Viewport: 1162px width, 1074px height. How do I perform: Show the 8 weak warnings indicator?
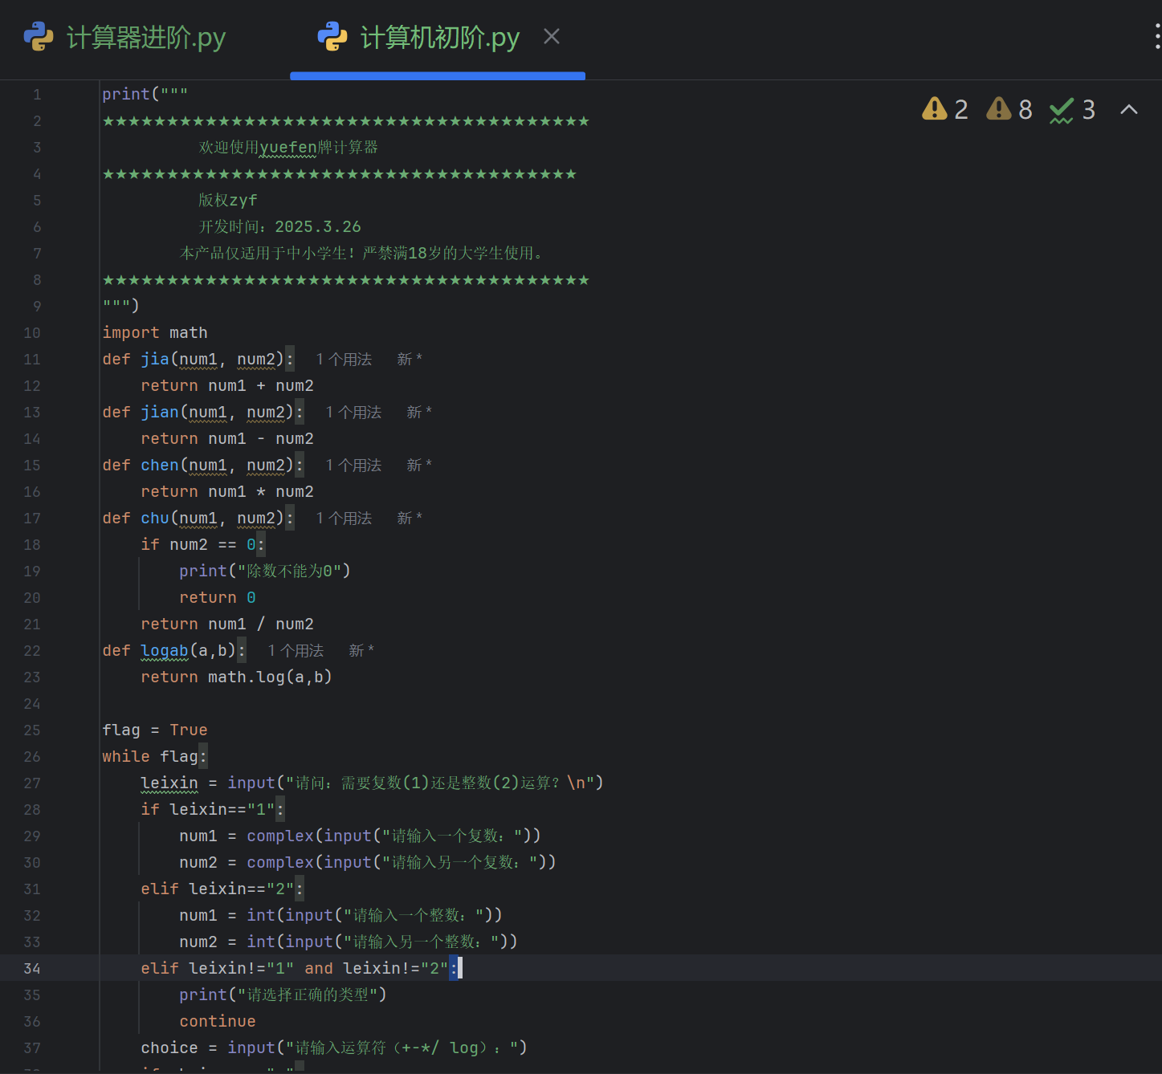tap(1009, 108)
